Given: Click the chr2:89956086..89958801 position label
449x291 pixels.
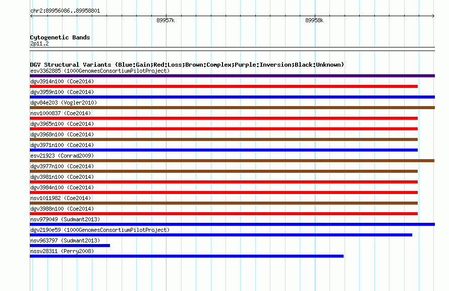Looking at the screenshot, I should [65, 11].
